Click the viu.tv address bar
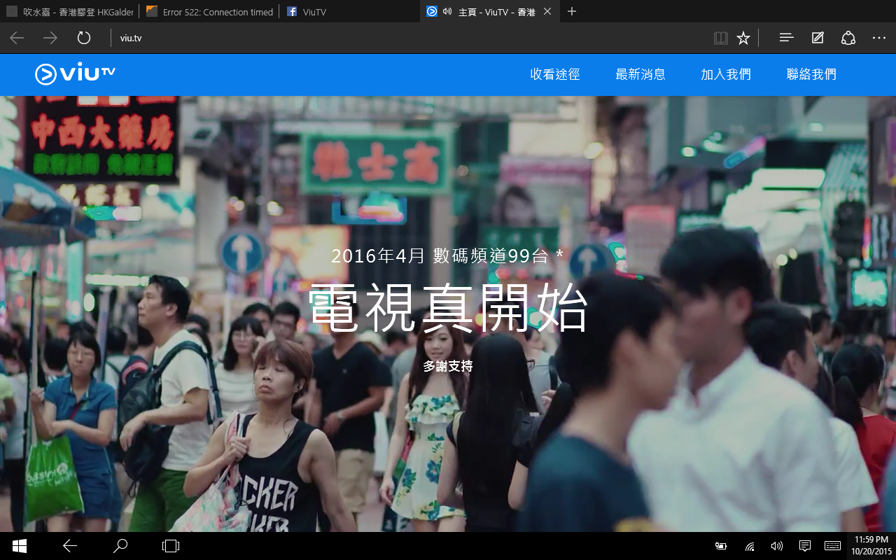This screenshot has height=560, width=896. pos(406,38)
